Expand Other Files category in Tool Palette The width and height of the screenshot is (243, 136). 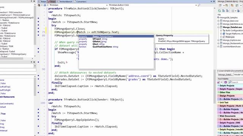pyautogui.click(x=219, y=92)
